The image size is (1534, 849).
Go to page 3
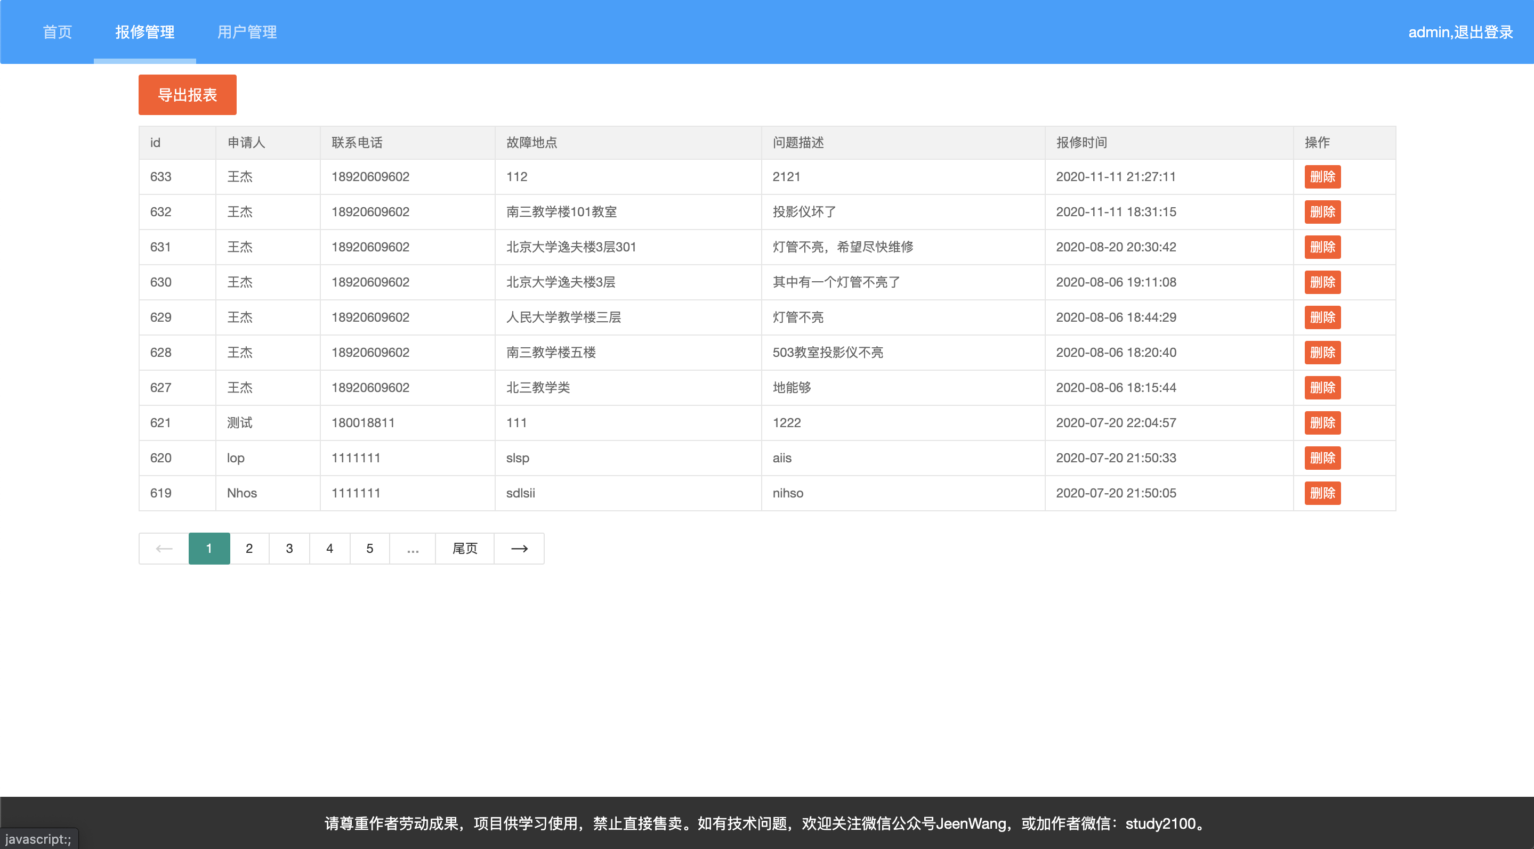pos(289,548)
